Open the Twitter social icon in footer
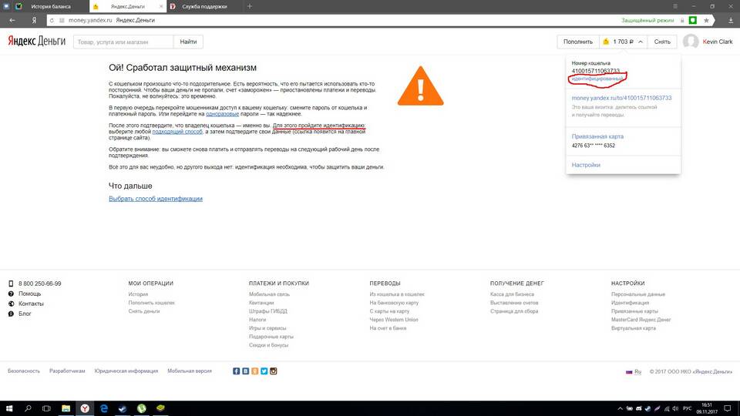 264,371
